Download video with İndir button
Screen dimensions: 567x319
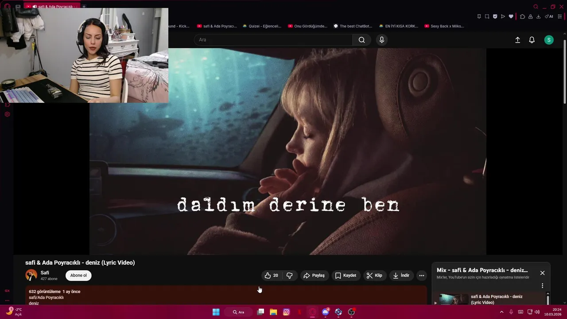[x=401, y=276]
